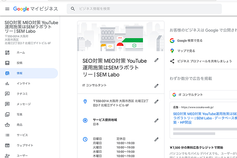
Task: Click the Google G icon beside 検索で見る
Action: tap(172, 41)
